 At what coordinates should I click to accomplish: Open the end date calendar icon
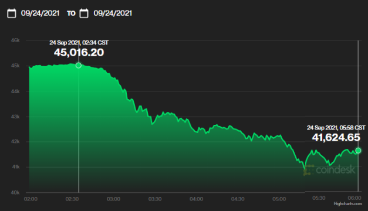click(84, 13)
